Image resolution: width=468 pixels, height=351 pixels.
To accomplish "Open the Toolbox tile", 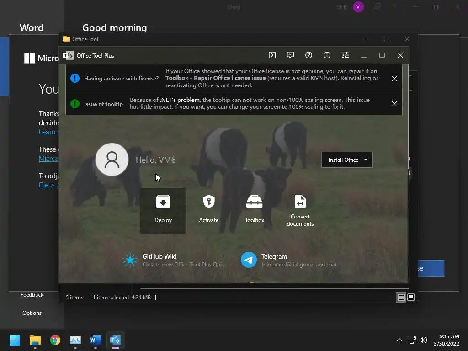I will [254, 210].
